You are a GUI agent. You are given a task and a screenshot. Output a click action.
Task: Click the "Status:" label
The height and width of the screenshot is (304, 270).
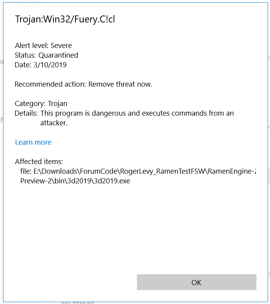click(x=26, y=55)
